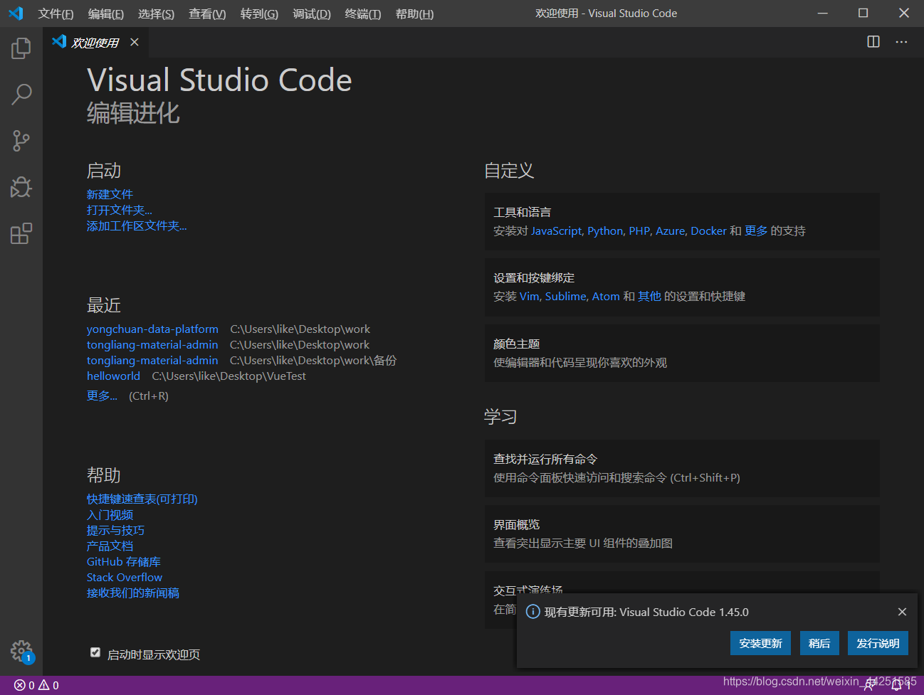Open the Debug view with bug icon
Screen dimensions: 924x695
[x=21, y=187]
